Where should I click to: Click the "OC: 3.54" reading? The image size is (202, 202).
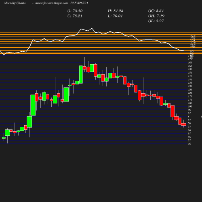(156, 11)
